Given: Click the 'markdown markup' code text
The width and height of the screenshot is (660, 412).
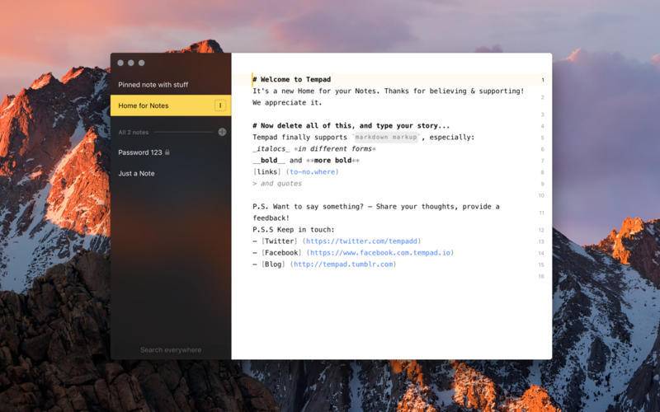Looking at the screenshot, I should click(386, 137).
